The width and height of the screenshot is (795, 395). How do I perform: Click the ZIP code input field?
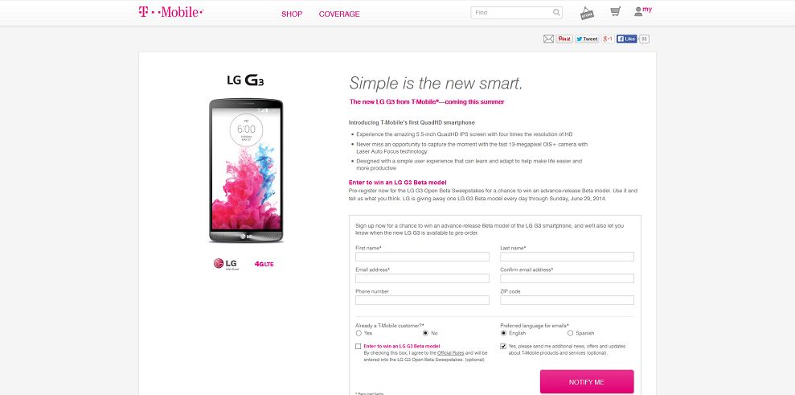567,300
